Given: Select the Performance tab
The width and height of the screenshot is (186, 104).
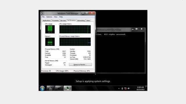Looking at the screenshot, I should click(x=71, y=20).
